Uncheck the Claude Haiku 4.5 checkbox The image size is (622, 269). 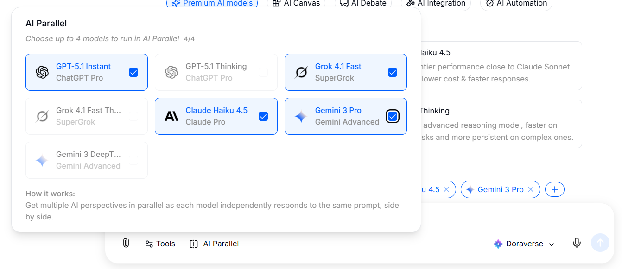[x=263, y=116]
